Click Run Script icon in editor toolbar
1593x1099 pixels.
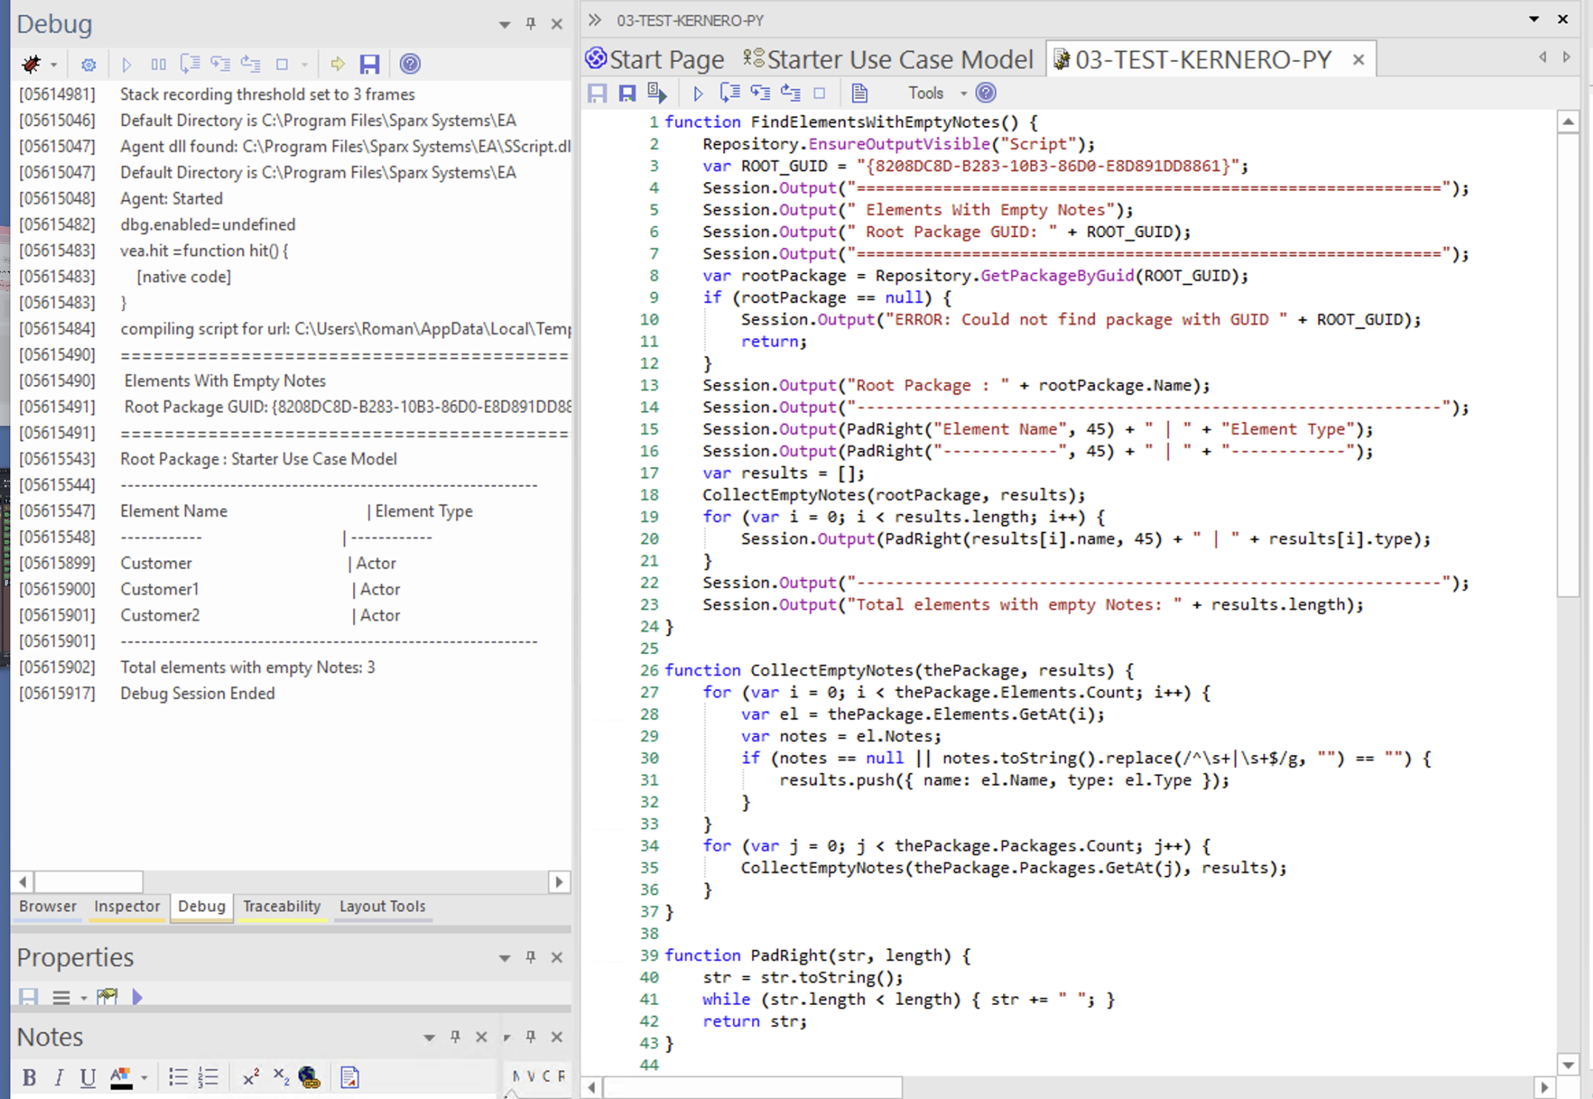(x=657, y=93)
